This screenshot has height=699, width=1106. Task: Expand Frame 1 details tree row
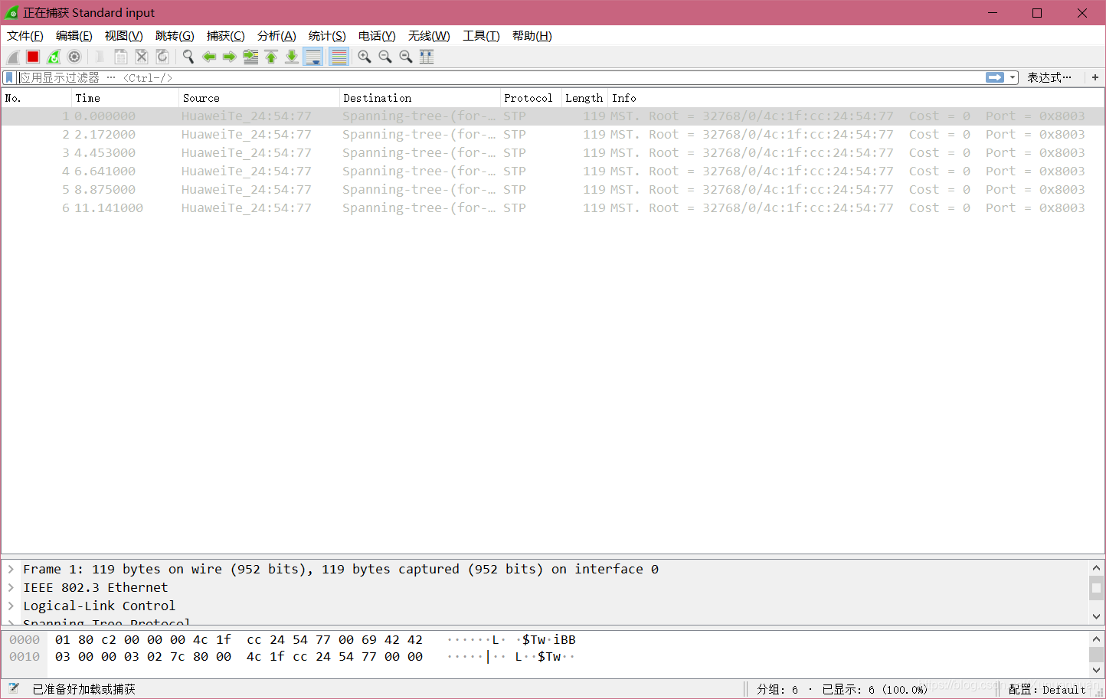click(x=11, y=569)
